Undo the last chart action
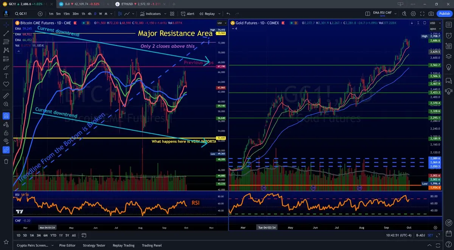This screenshot has width=454, height=250. (x=228, y=14)
